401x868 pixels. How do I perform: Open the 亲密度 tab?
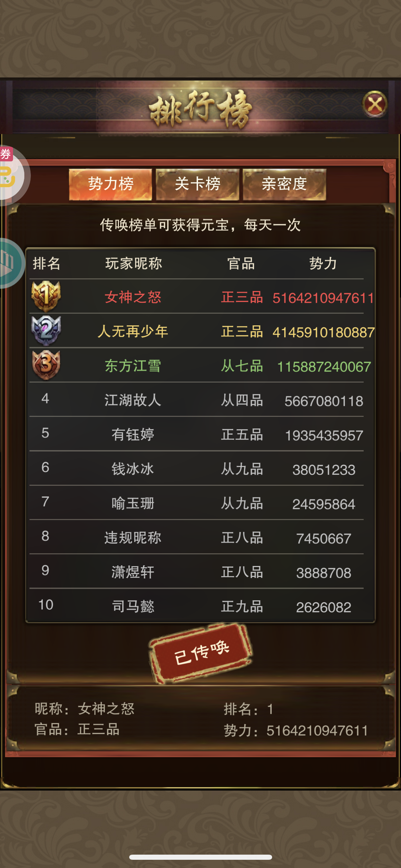click(x=284, y=184)
